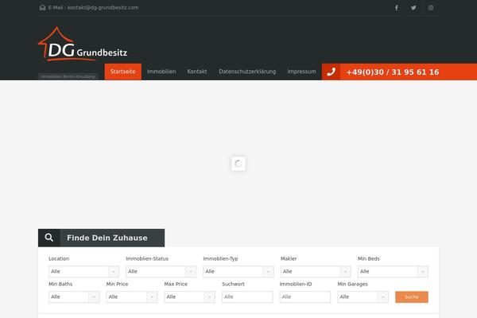Open the Instagram social icon
The image size is (477, 318).
(x=431, y=8)
